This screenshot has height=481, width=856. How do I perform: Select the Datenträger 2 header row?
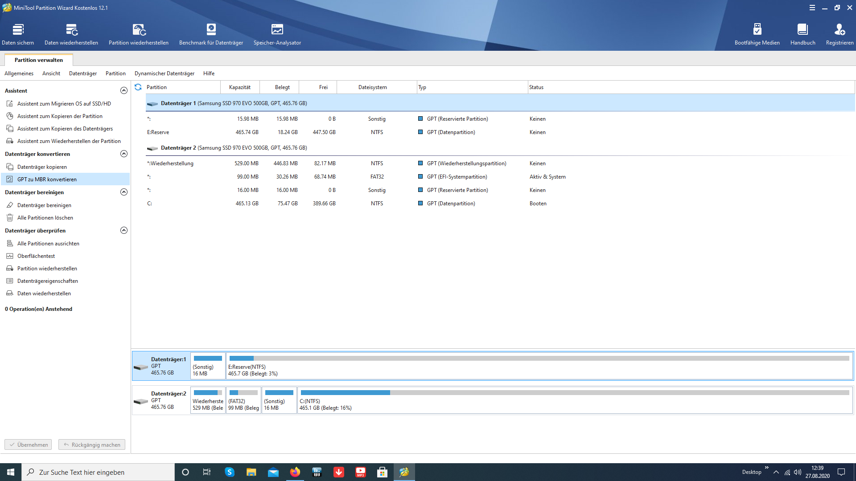[x=500, y=148]
